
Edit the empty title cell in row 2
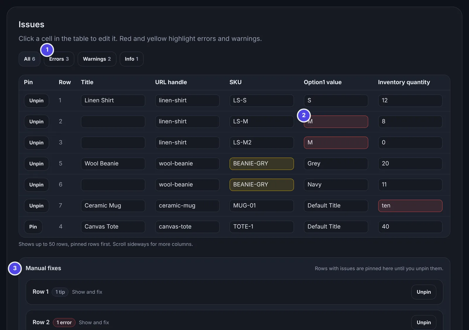tap(113, 122)
